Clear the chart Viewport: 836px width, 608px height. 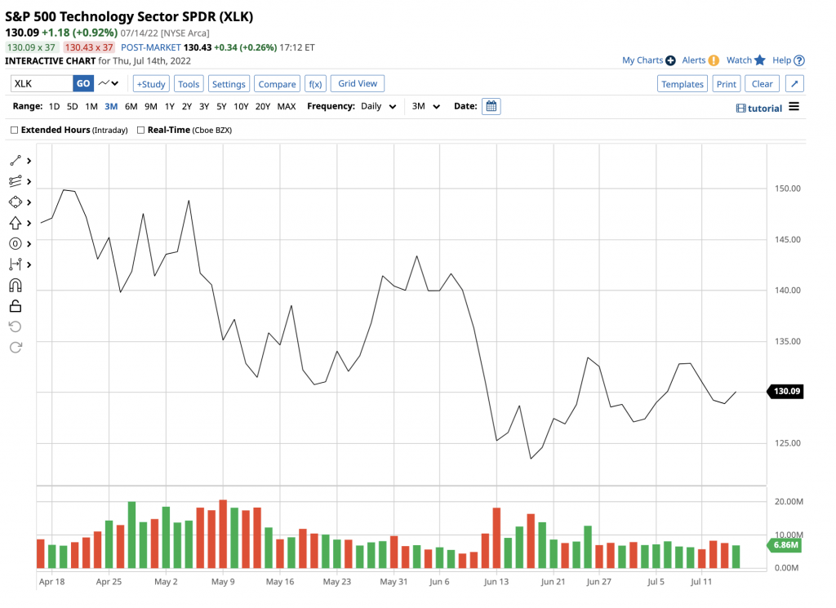coord(763,84)
